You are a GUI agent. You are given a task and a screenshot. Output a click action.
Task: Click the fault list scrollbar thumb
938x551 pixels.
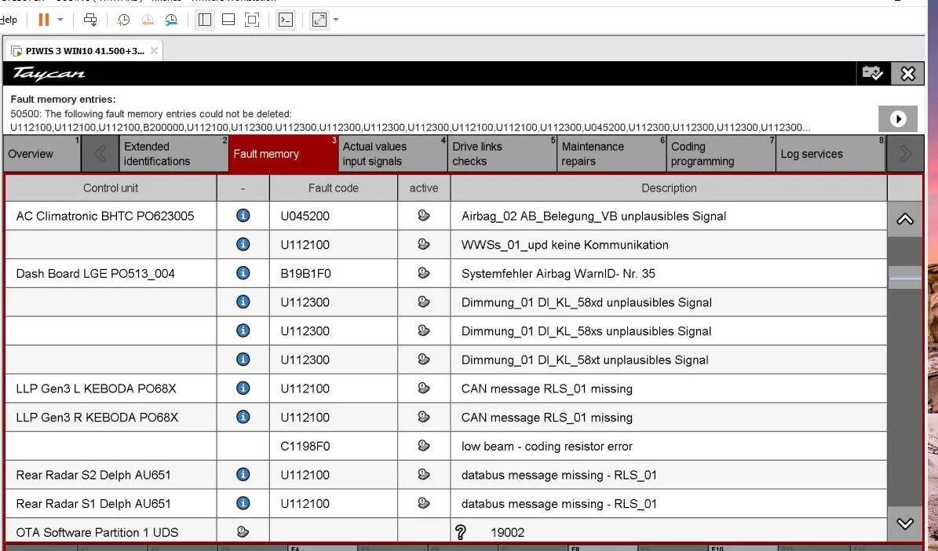point(905,278)
